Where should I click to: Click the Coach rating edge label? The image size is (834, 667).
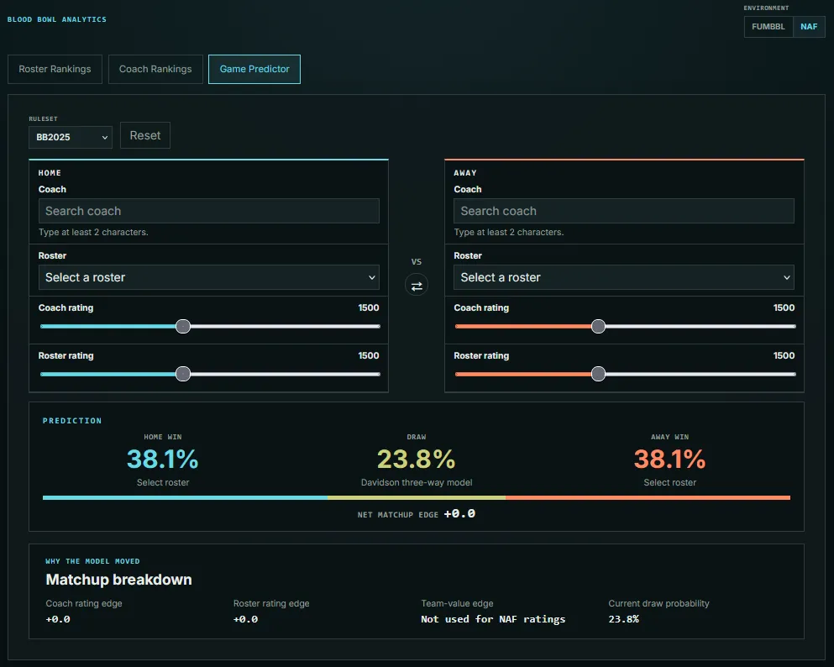point(84,604)
